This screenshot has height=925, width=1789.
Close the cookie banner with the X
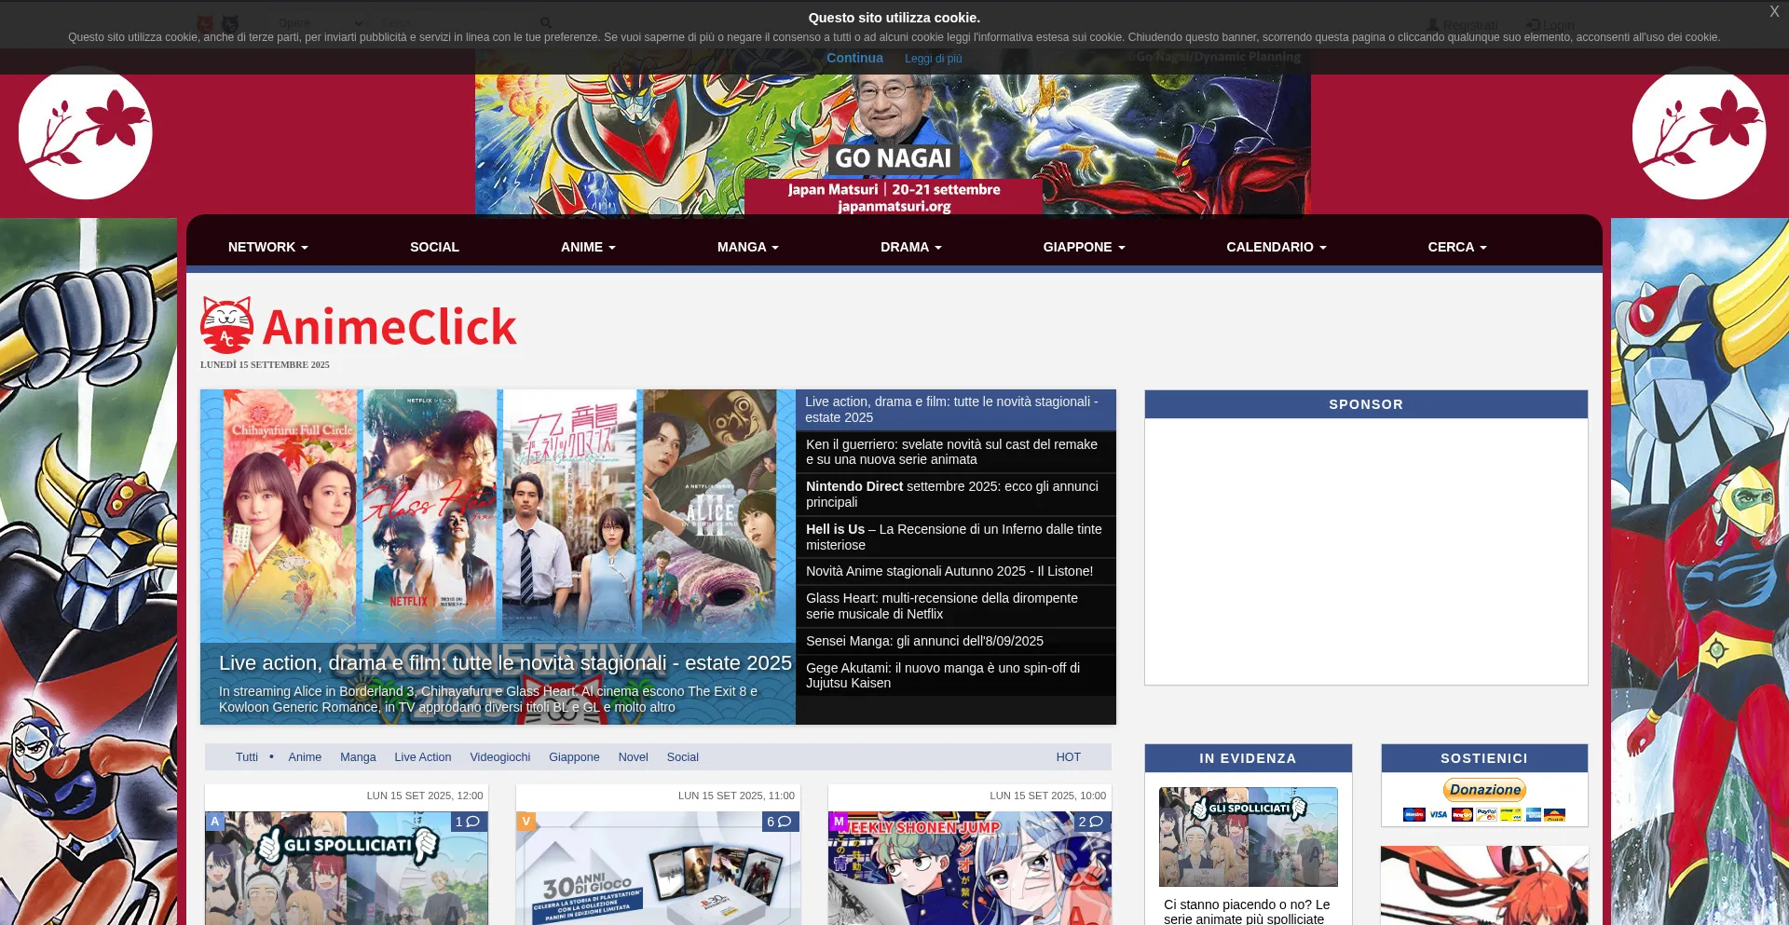coord(1774,12)
